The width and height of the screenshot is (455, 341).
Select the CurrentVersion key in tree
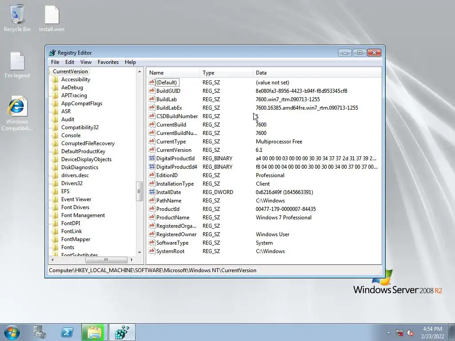tap(70, 71)
